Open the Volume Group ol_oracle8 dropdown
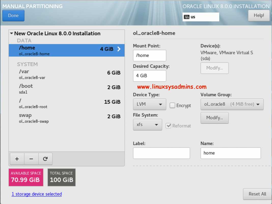272x204 pixels. [232, 104]
